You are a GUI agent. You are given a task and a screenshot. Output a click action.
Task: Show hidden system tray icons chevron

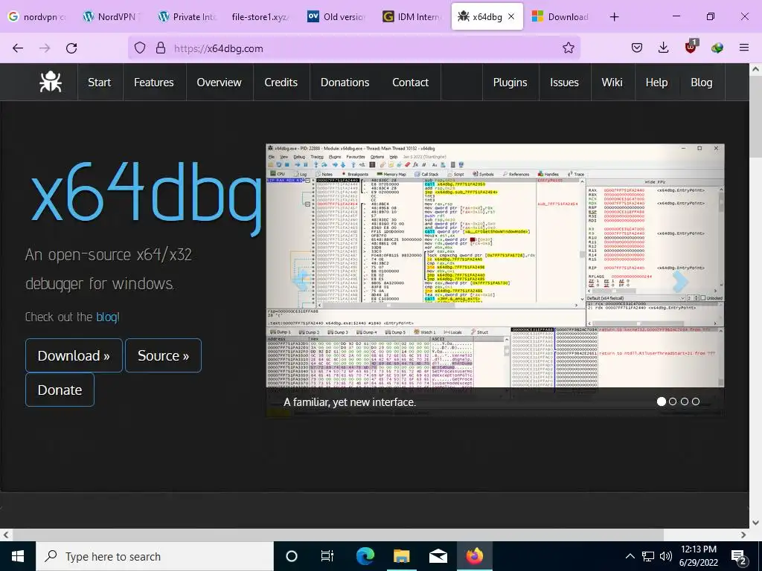coord(630,556)
